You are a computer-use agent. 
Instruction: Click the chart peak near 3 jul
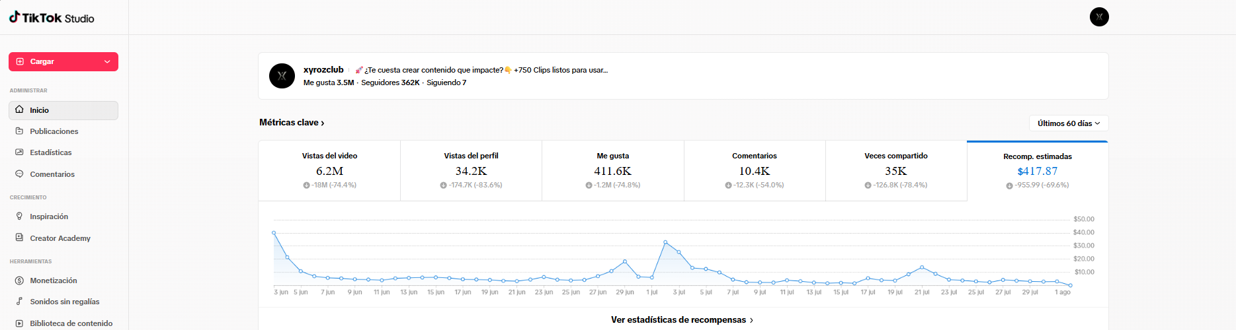pos(665,242)
